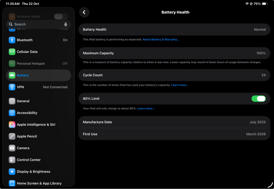Tap the Personal Hotspot link icon
This screenshot has height=189, width=274.
point(12,63)
